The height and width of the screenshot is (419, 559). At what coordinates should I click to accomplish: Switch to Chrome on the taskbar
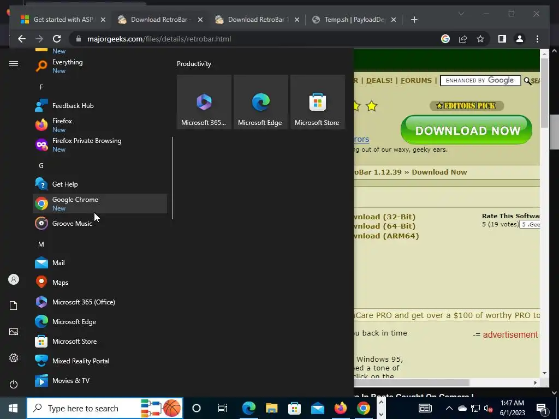(x=363, y=408)
